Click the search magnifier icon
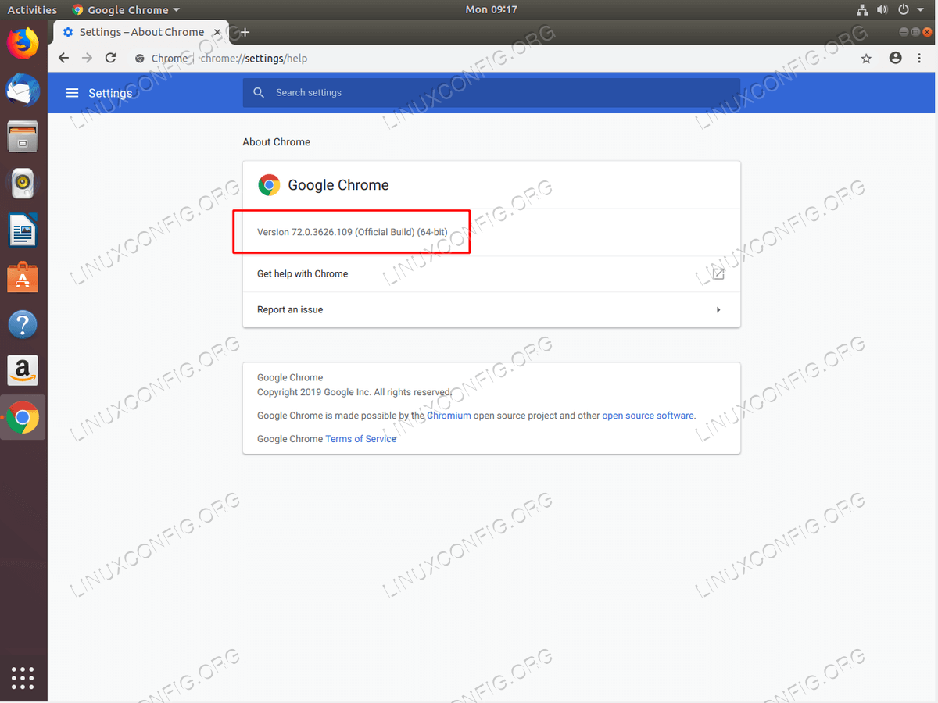This screenshot has height=703, width=938. tap(259, 92)
